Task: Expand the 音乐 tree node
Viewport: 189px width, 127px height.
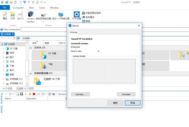Action: pyautogui.click(x=3, y=70)
